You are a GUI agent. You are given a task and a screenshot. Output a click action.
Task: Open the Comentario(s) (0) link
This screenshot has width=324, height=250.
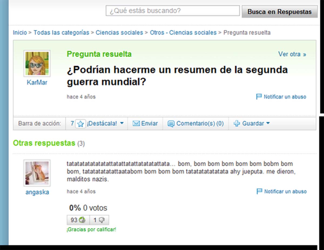(x=200, y=124)
